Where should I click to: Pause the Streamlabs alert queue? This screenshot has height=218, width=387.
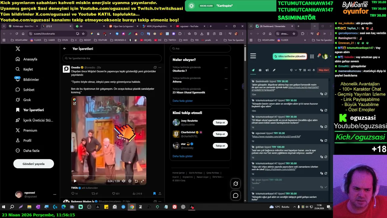[x=304, y=70]
